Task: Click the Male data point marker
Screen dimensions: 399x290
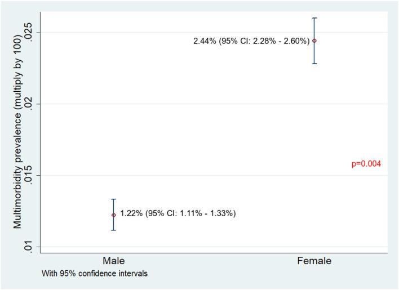Action: pos(114,215)
